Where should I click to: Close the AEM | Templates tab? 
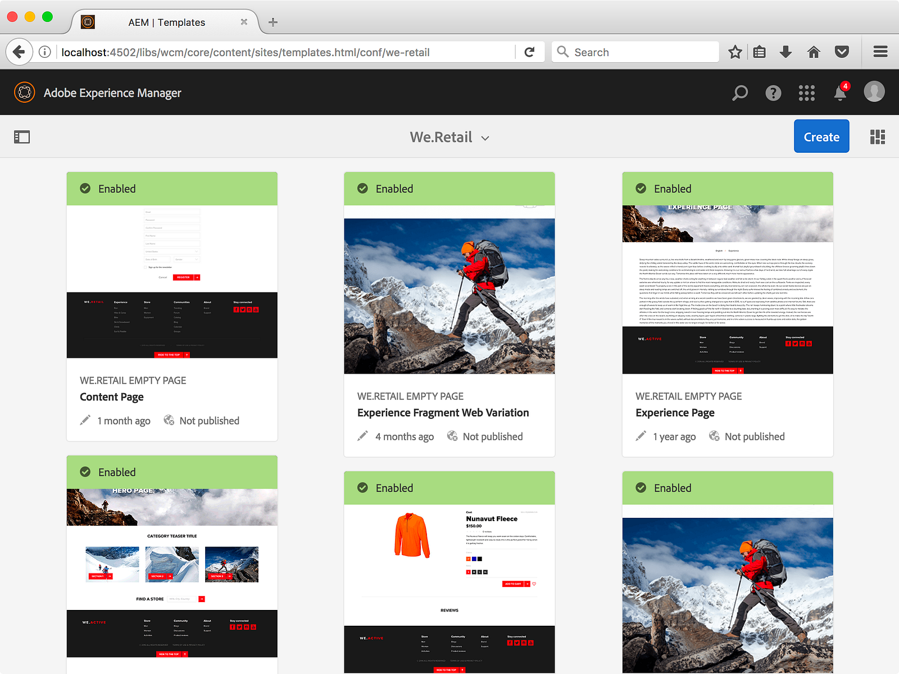[244, 22]
